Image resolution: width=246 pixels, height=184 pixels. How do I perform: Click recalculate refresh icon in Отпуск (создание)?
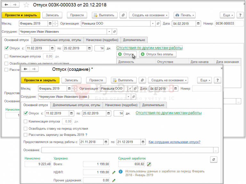click(x=214, y=159)
